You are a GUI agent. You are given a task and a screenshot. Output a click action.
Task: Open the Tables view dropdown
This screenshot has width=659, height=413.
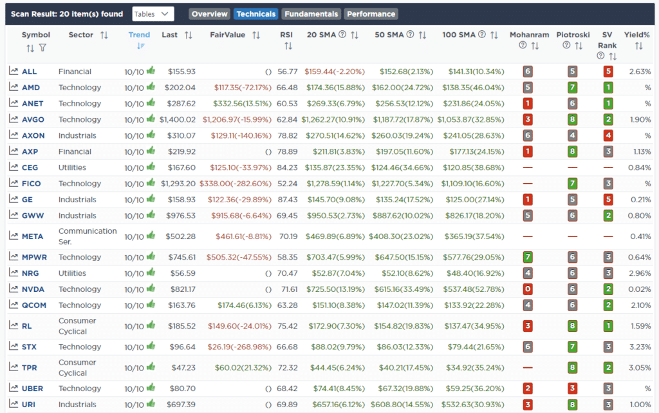coord(153,14)
